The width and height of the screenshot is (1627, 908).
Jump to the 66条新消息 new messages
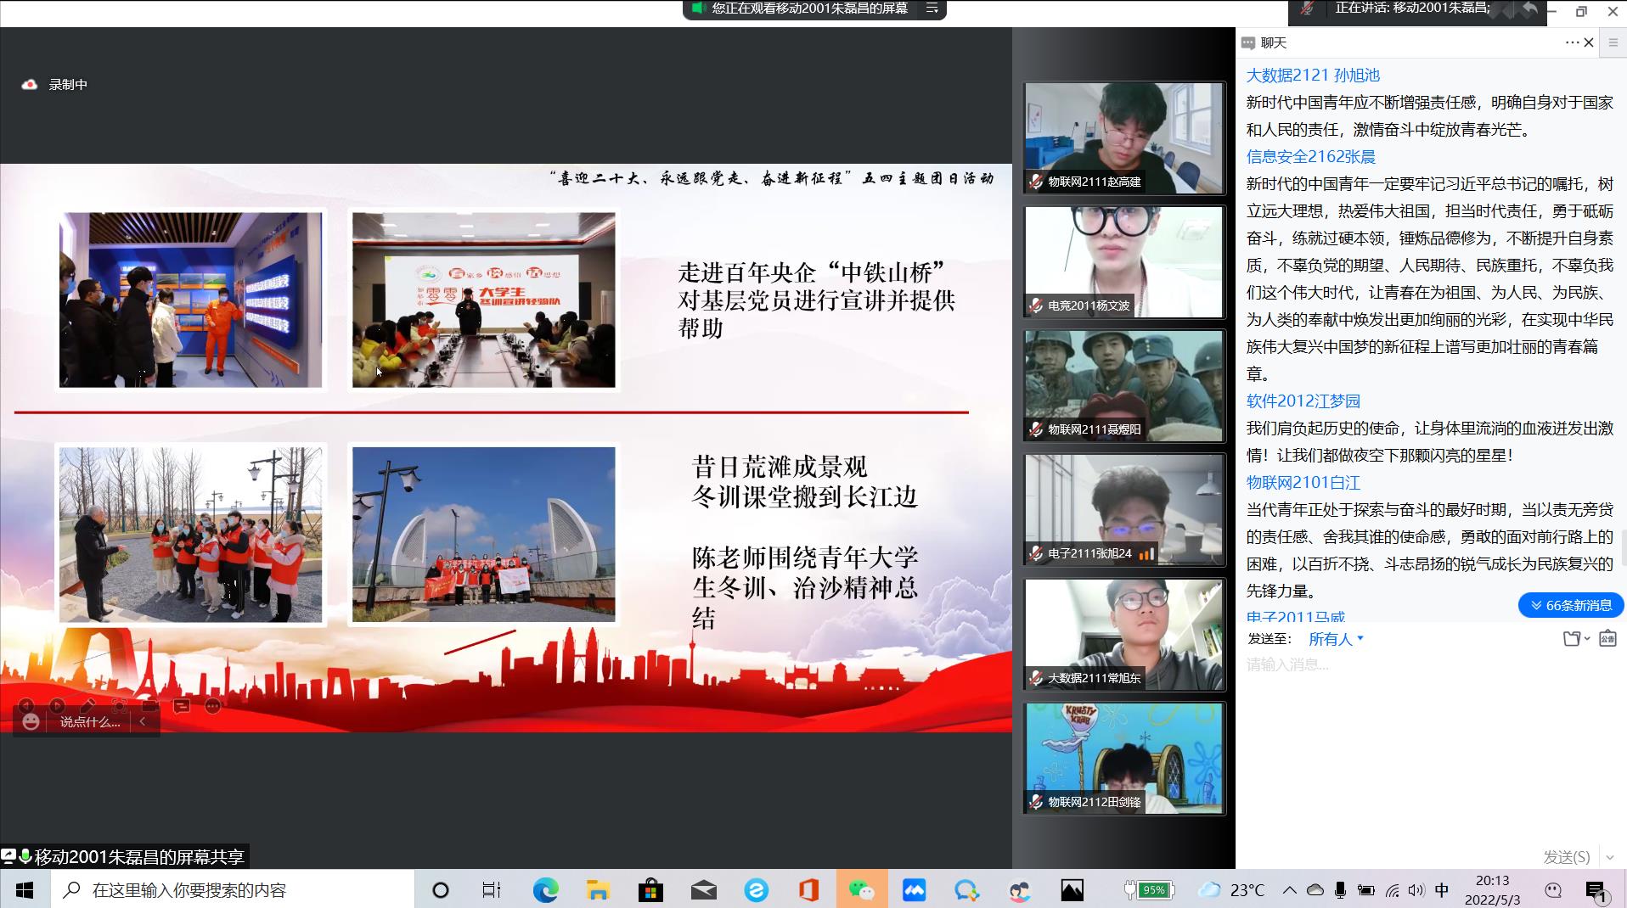1570,605
